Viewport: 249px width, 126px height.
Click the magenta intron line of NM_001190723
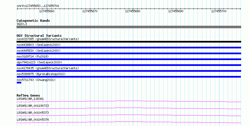(129, 108)
